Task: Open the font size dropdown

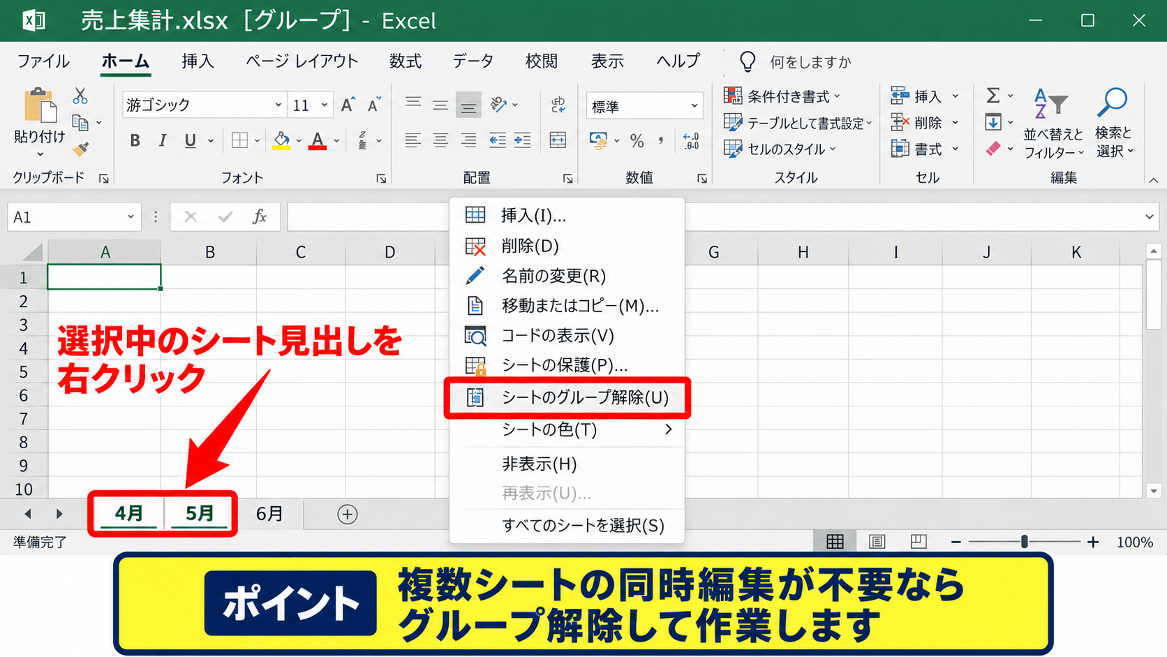Action: click(x=325, y=105)
